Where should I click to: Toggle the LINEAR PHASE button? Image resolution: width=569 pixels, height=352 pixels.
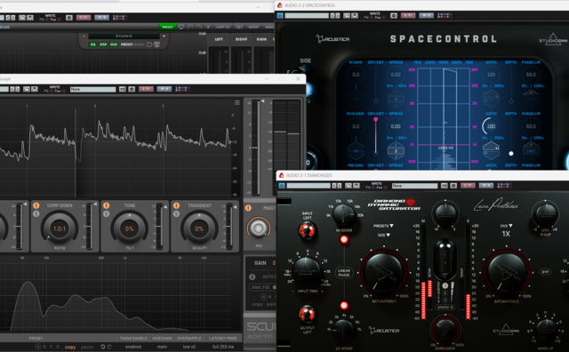click(344, 273)
